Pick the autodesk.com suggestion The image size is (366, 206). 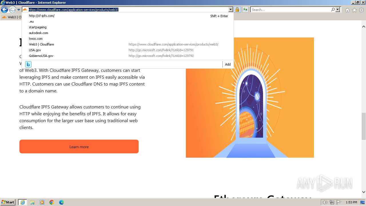click(x=128, y=33)
